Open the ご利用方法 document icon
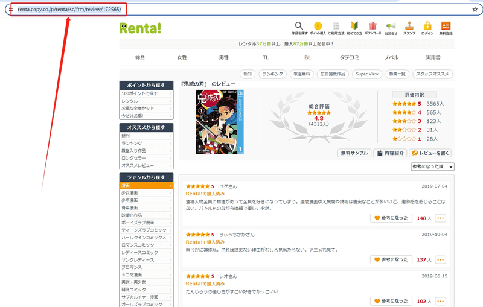Image resolution: width=483 pixels, height=307 pixels. (336, 26)
